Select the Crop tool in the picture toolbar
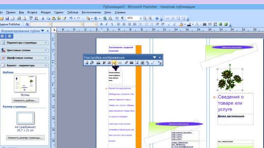264x148 pixels. point(126,62)
